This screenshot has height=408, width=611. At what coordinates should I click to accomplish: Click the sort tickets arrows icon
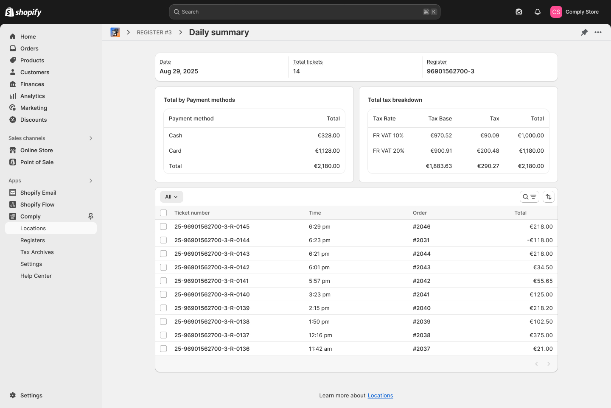pos(549,197)
